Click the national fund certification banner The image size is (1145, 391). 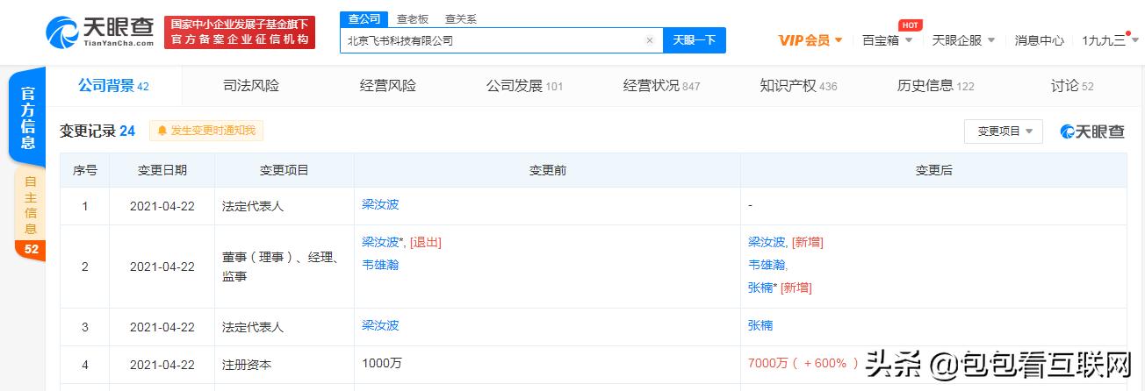click(240, 32)
